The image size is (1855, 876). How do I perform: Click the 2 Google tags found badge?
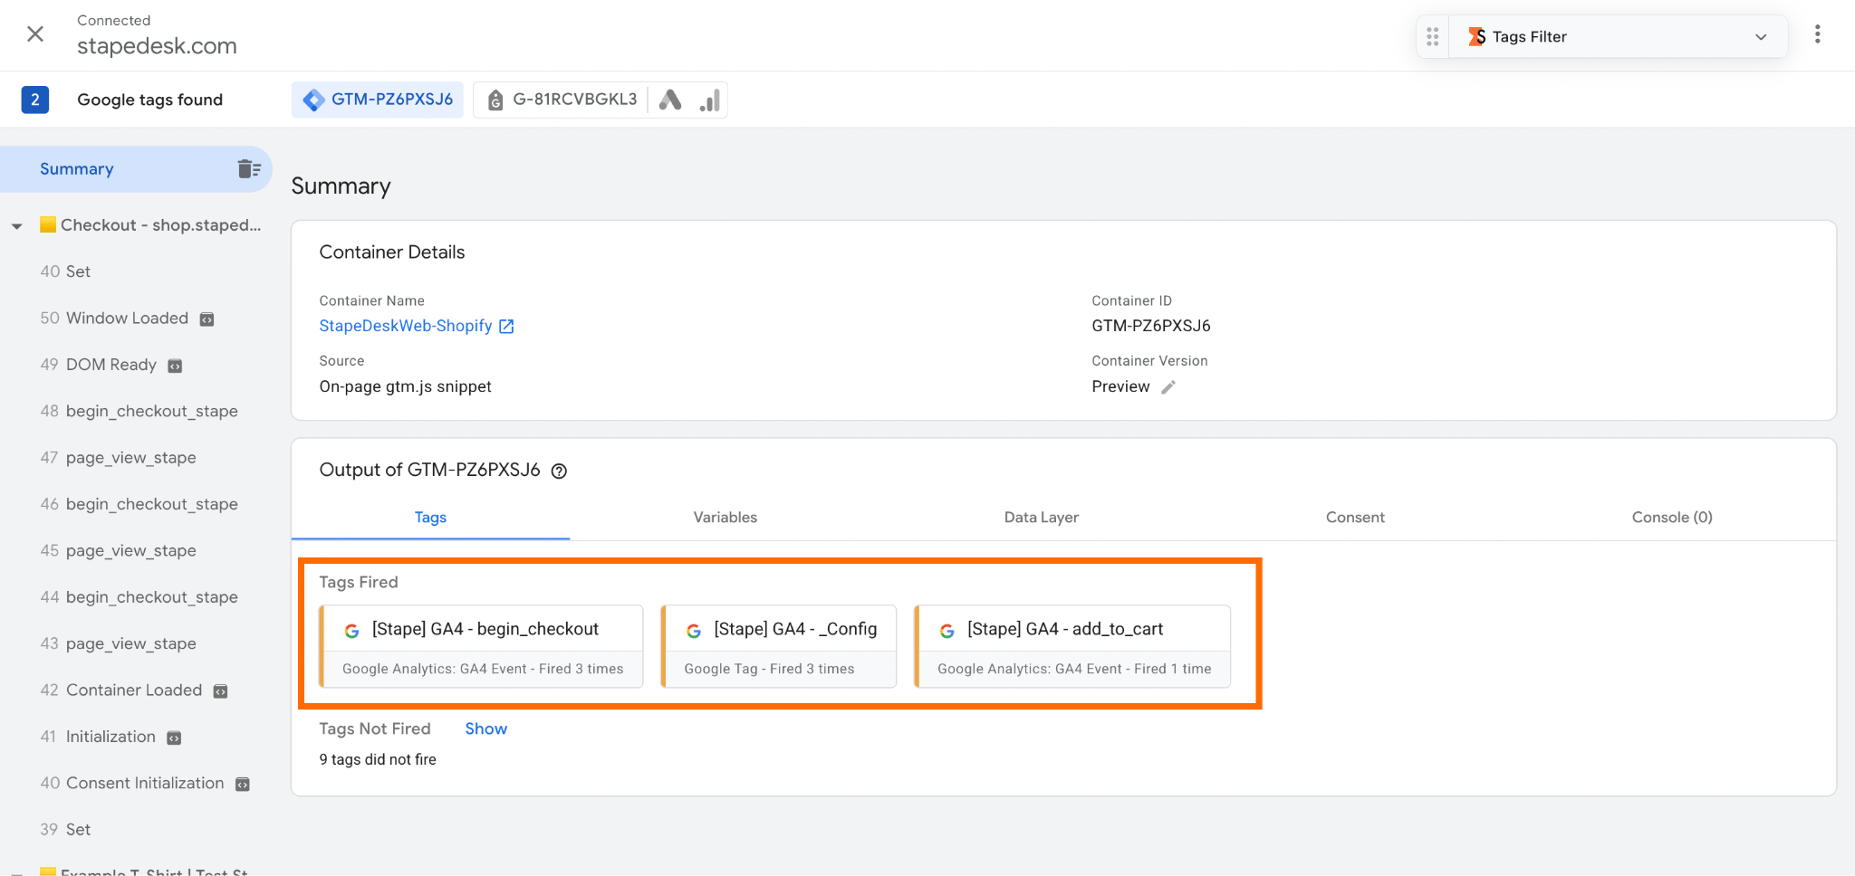34,100
